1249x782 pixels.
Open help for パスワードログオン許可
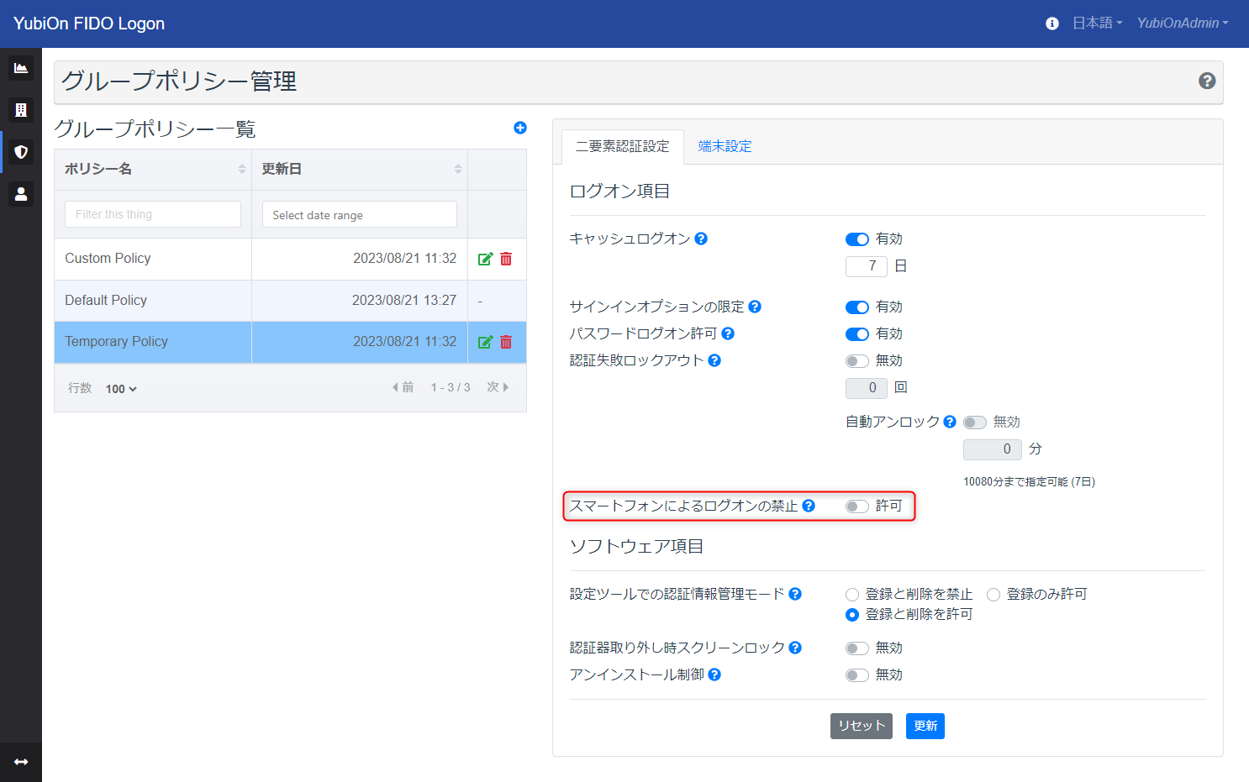(x=728, y=333)
